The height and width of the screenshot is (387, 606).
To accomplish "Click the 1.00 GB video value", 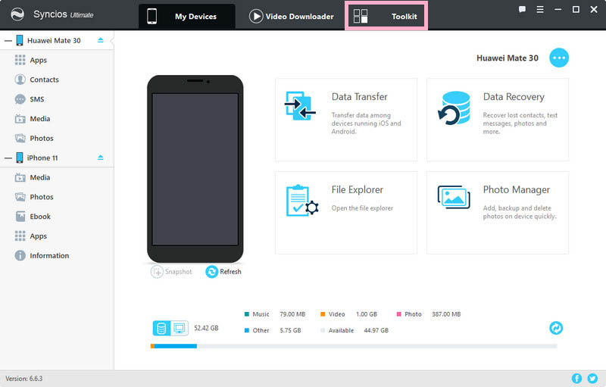I will [x=367, y=314].
